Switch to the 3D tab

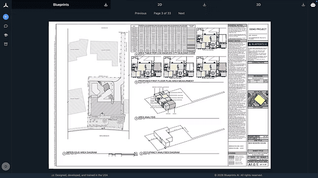click(258, 4)
